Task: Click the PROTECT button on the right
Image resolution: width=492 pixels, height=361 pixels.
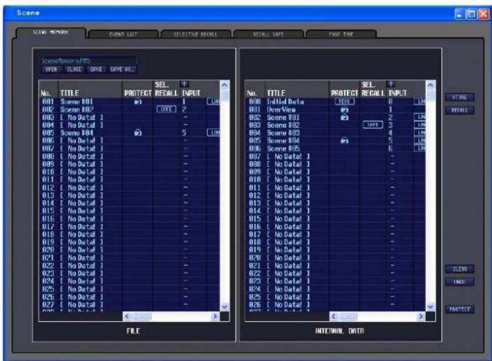Action: (459, 309)
